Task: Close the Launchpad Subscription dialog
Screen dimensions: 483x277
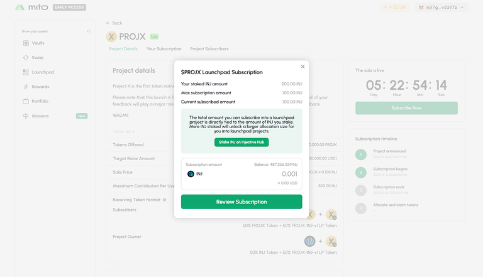Action: pos(303,66)
